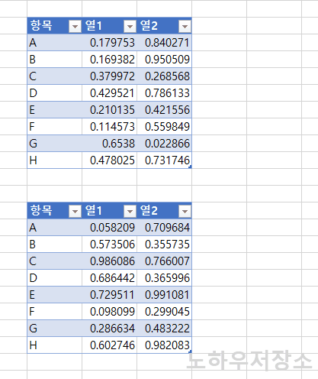Open the 열1 filter dropdown in top table
Screen dimensions: 318x379
click(x=130, y=26)
